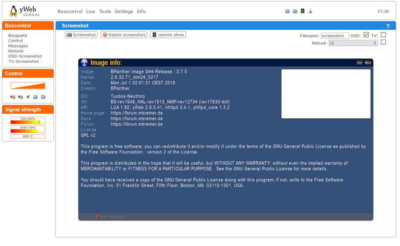Click the volume up speaker icon
The height and width of the screenshot is (246, 400).
pyautogui.click(x=20, y=97)
